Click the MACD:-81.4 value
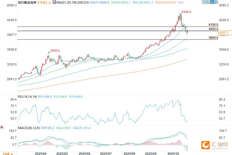 pyautogui.click(x=82, y=128)
